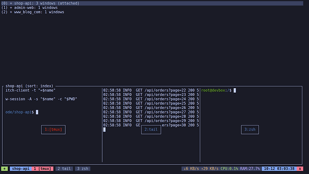Click the green plus icon in status bar
The width and height of the screenshot is (309, 174).
click(4, 169)
